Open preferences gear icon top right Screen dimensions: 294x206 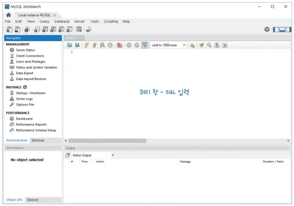pos(267,29)
